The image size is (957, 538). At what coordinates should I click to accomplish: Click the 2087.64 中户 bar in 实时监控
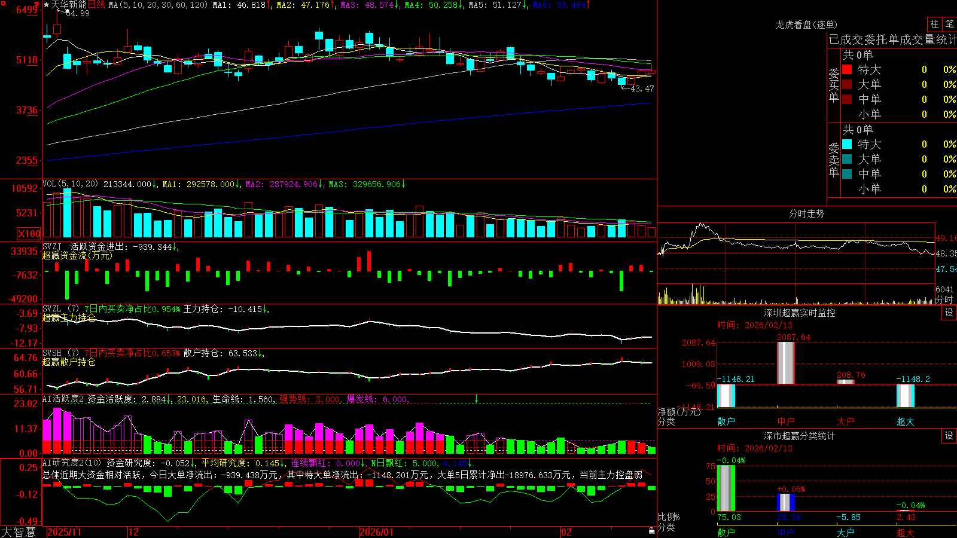[x=785, y=363]
